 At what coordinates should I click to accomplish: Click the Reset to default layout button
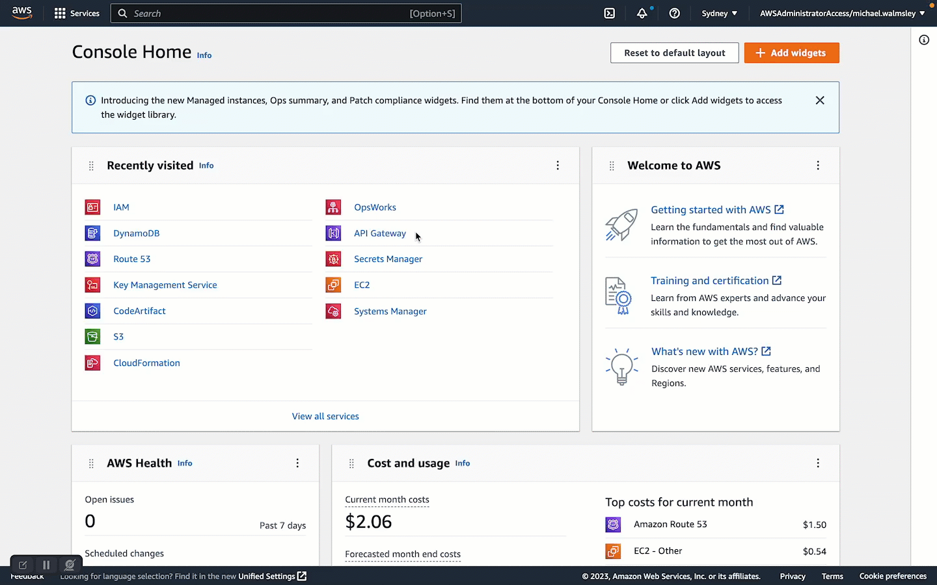(675, 53)
